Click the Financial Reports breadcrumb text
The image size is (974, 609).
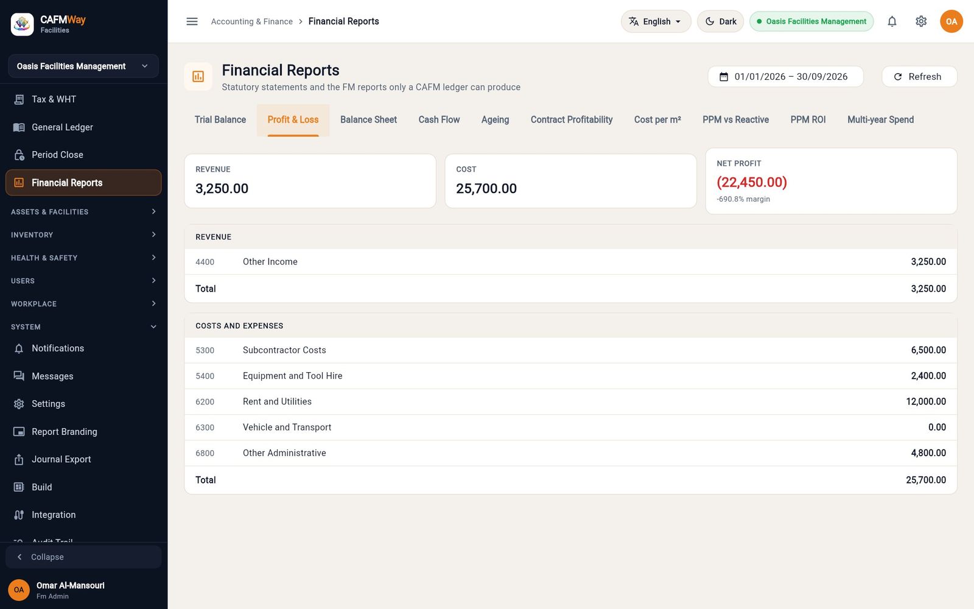point(343,21)
